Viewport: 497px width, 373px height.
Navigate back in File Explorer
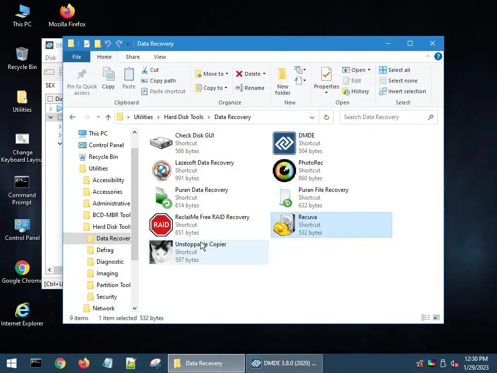(x=72, y=118)
